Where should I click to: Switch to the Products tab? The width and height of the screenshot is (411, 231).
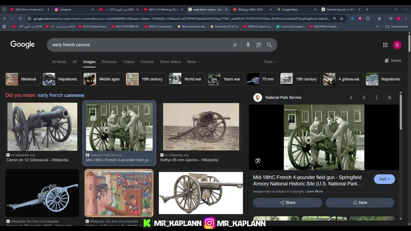(109, 62)
